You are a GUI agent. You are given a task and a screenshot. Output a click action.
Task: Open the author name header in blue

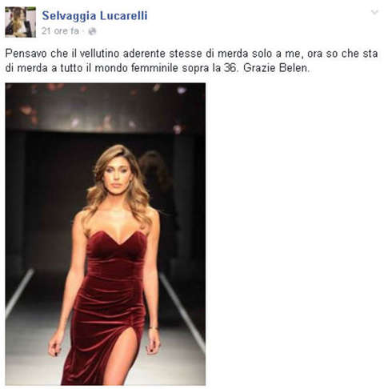coord(94,15)
